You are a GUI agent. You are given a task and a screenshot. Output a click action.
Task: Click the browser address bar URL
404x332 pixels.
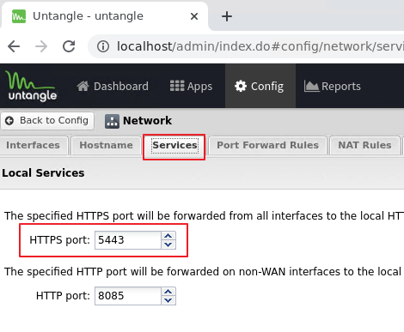[x=260, y=46]
